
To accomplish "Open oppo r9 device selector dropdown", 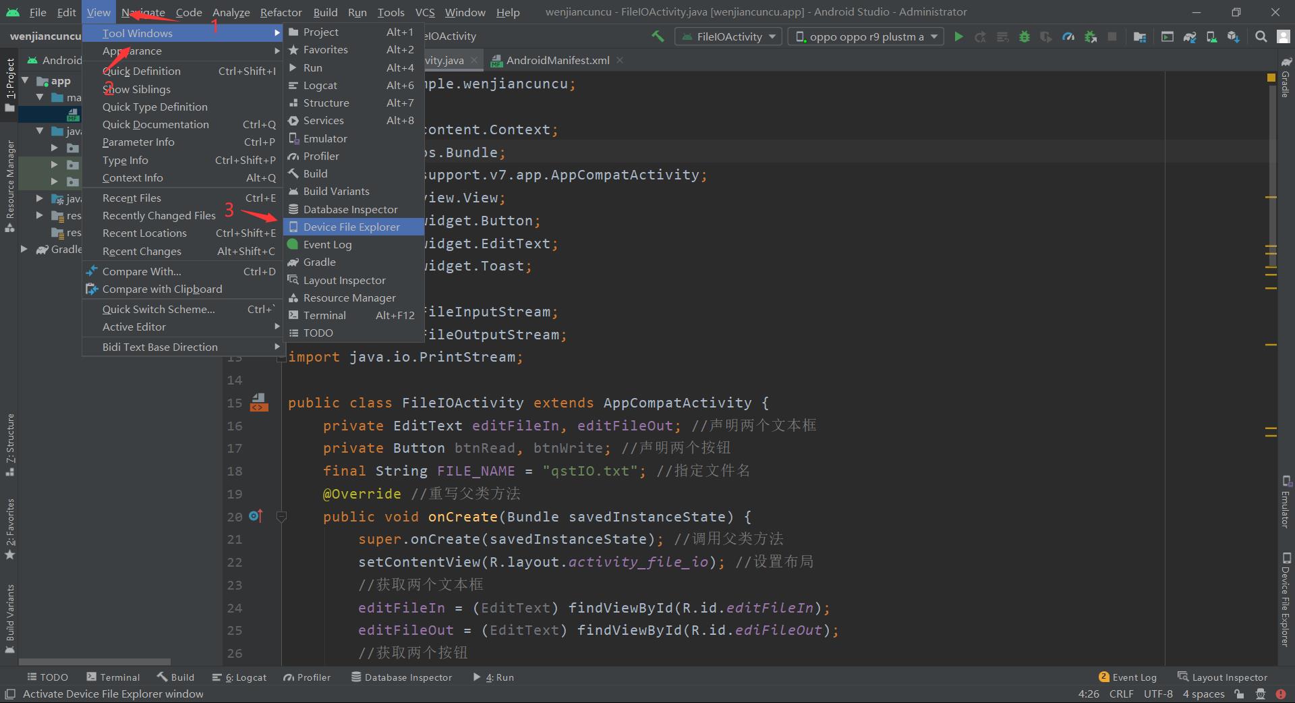I will click(866, 36).
